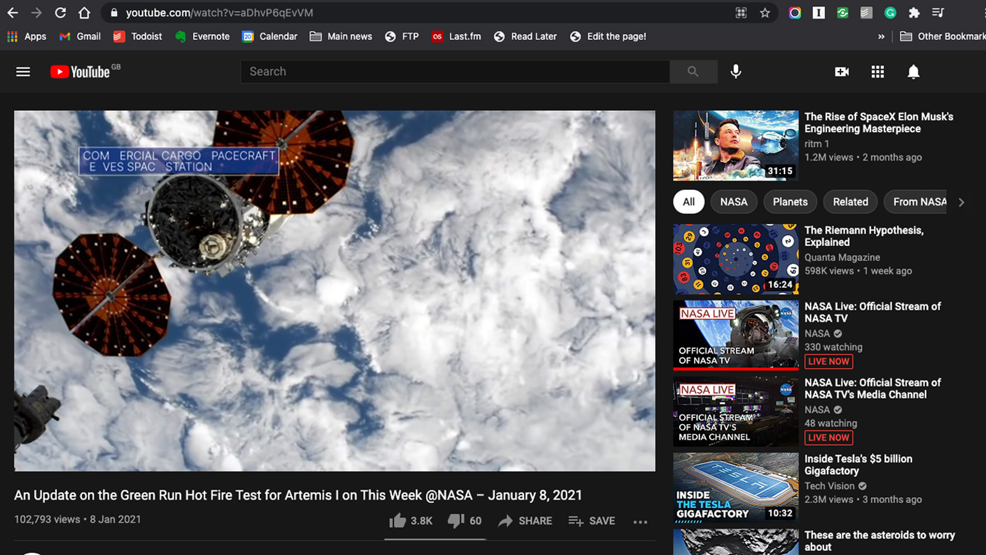Open the Evernote bookmark
986x555 pixels.
[x=202, y=36]
